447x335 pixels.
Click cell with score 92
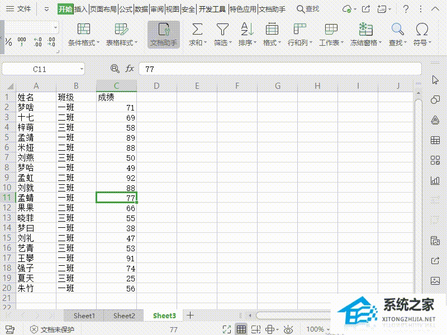pyautogui.click(x=116, y=178)
